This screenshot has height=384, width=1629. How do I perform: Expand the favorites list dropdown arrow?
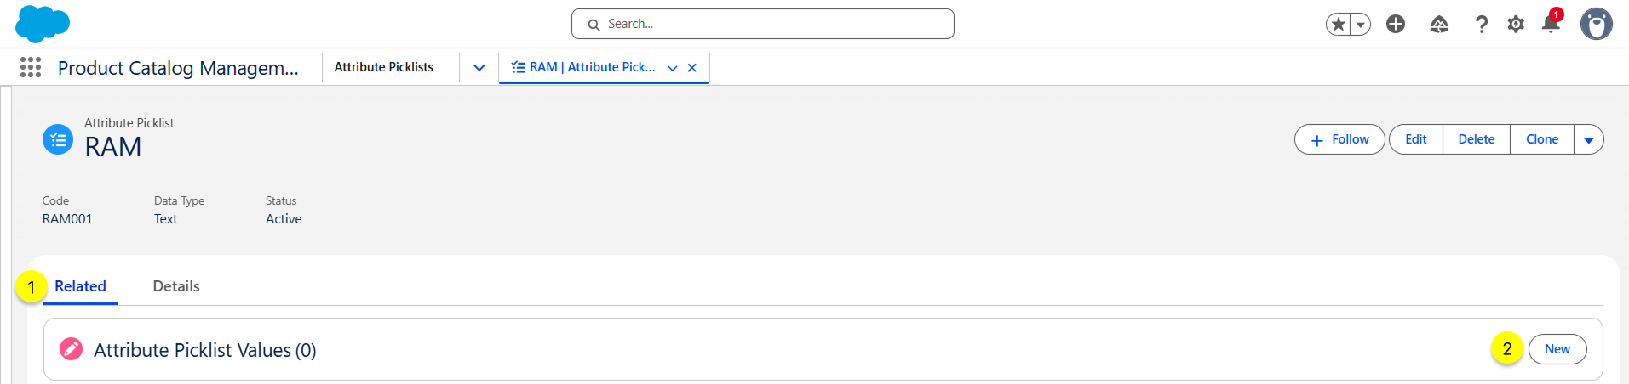pos(1361,24)
